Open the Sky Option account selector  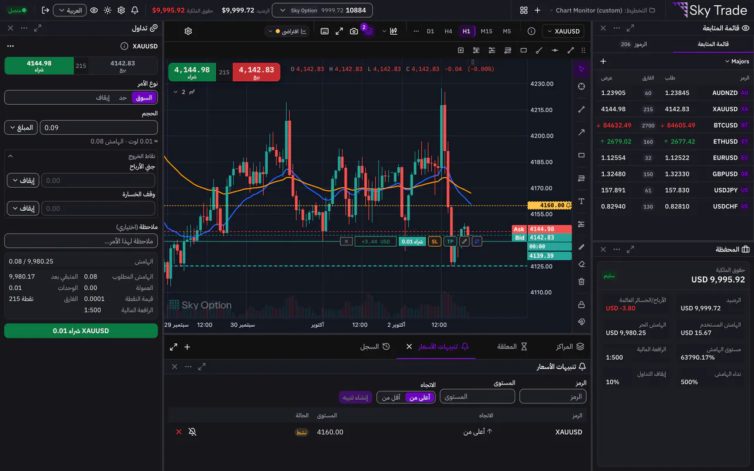coord(322,10)
